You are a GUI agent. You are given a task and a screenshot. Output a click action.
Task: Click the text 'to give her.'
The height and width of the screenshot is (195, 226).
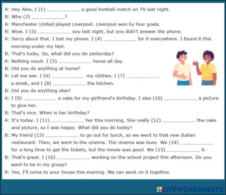[x=24, y=106]
